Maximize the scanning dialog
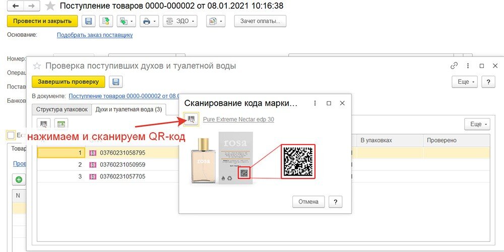The height and width of the screenshot is (252, 504). point(329,103)
